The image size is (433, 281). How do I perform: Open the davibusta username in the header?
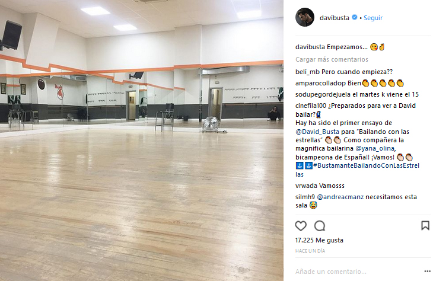[335, 18]
